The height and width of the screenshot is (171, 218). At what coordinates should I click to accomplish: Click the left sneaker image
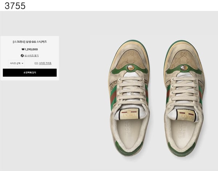click(x=129, y=98)
